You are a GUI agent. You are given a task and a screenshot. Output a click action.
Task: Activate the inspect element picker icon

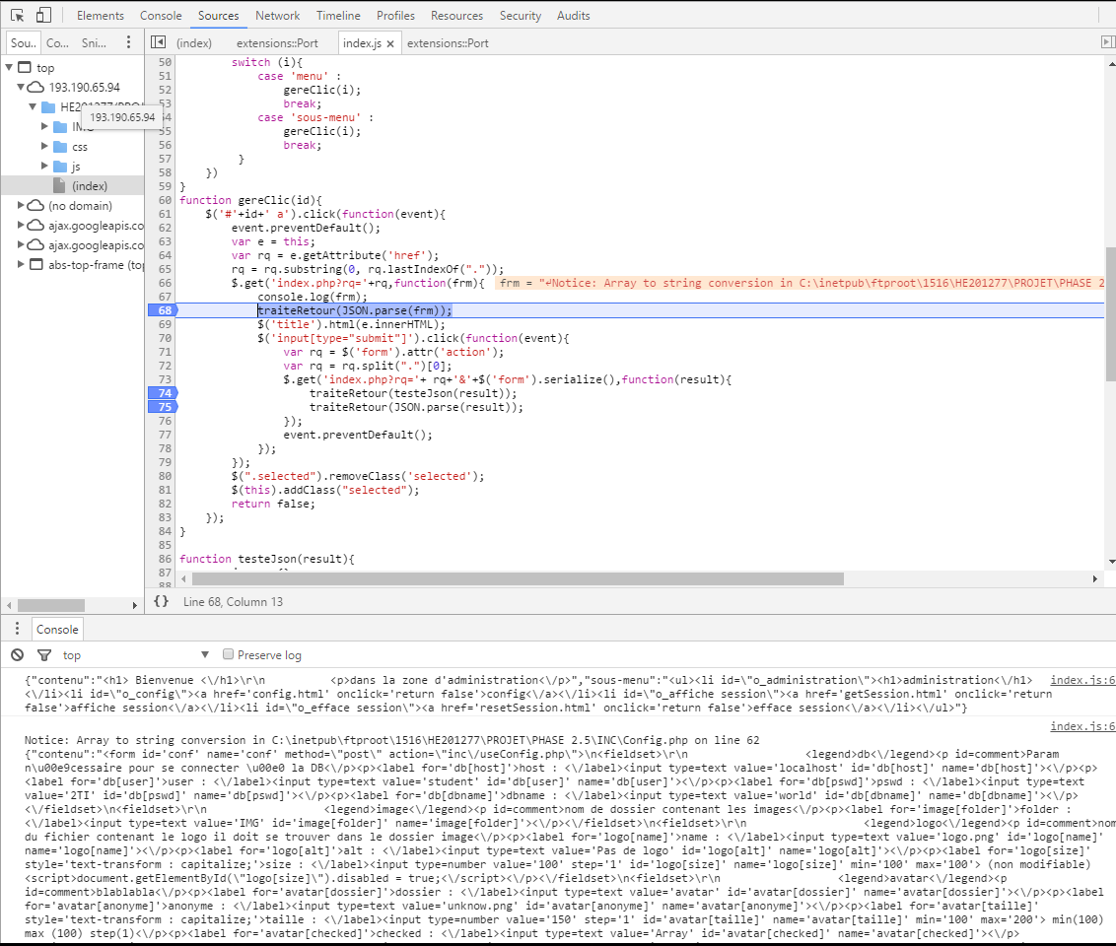[17, 15]
